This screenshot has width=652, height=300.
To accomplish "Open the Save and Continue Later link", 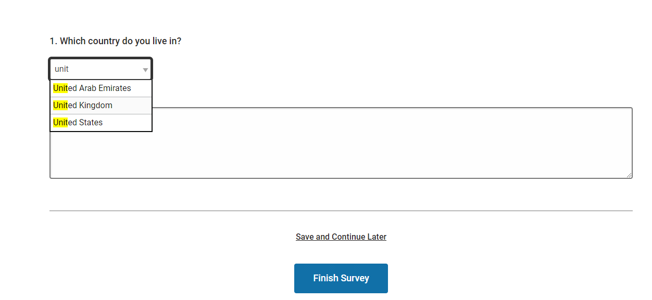I will point(341,237).
